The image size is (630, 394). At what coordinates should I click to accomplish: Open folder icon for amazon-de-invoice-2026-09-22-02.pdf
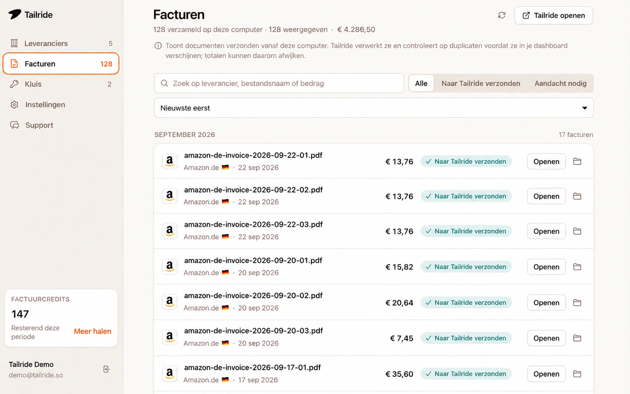(x=577, y=196)
